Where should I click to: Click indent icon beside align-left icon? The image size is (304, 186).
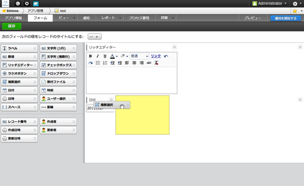pyautogui.click(x=120, y=63)
